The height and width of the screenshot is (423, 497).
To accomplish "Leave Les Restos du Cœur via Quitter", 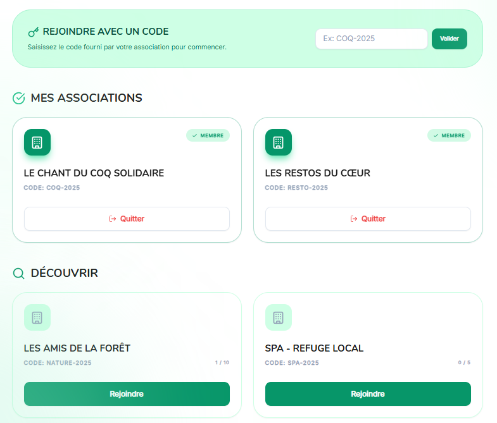I will pos(368,219).
